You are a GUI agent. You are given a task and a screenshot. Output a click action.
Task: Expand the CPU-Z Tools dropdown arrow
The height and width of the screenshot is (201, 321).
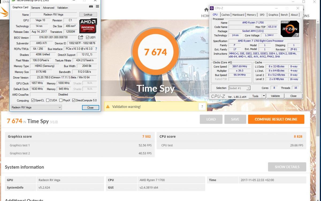tap(264, 96)
